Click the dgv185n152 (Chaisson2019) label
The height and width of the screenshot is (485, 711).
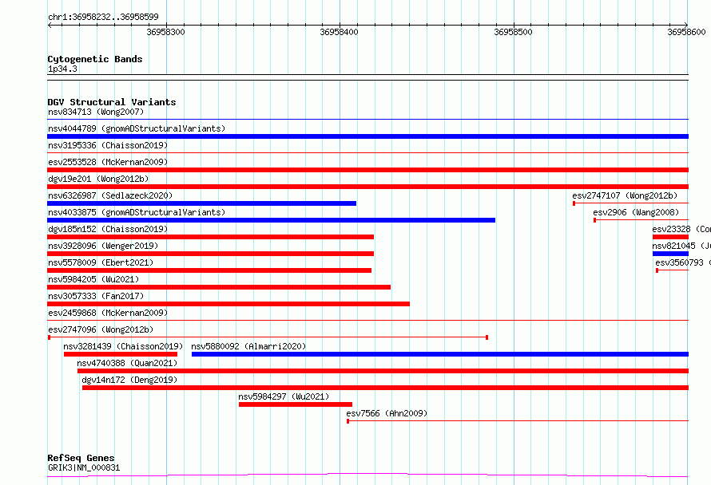[108, 229]
